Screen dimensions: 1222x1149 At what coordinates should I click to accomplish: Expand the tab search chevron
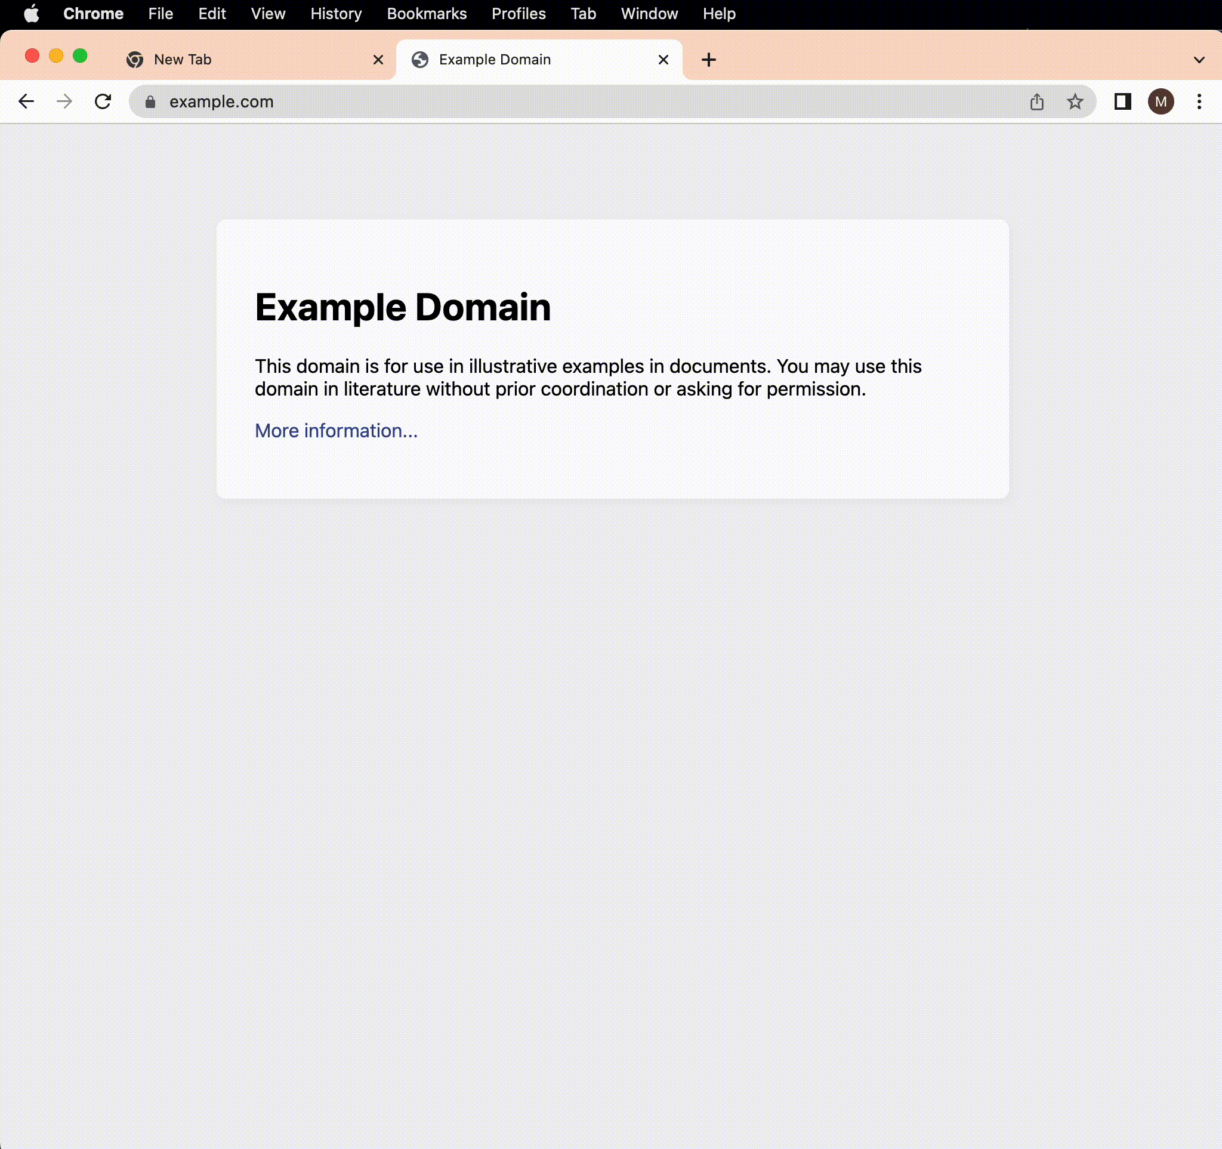pyautogui.click(x=1199, y=60)
